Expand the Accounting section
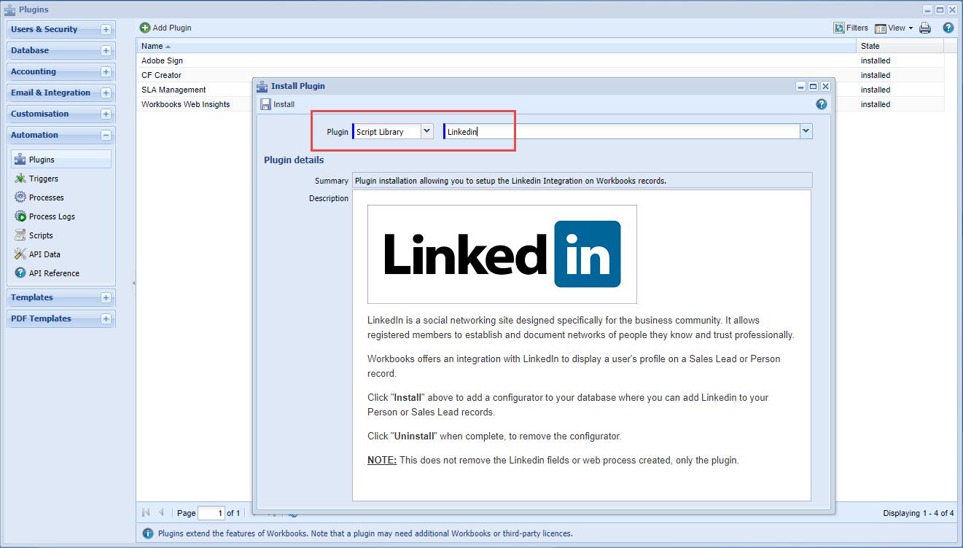Screen dimensions: 963x548 click(x=106, y=71)
